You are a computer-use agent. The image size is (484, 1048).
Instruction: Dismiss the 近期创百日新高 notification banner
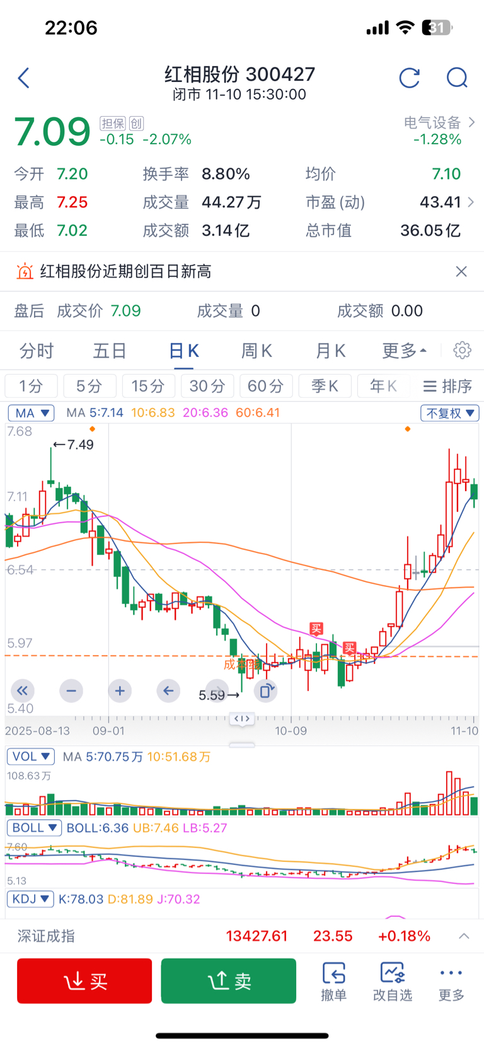tap(461, 271)
